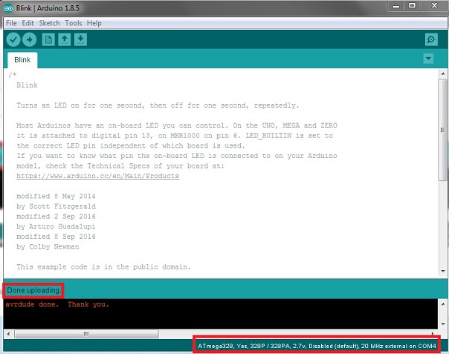Open the Serial Monitor magnifier icon

click(431, 39)
